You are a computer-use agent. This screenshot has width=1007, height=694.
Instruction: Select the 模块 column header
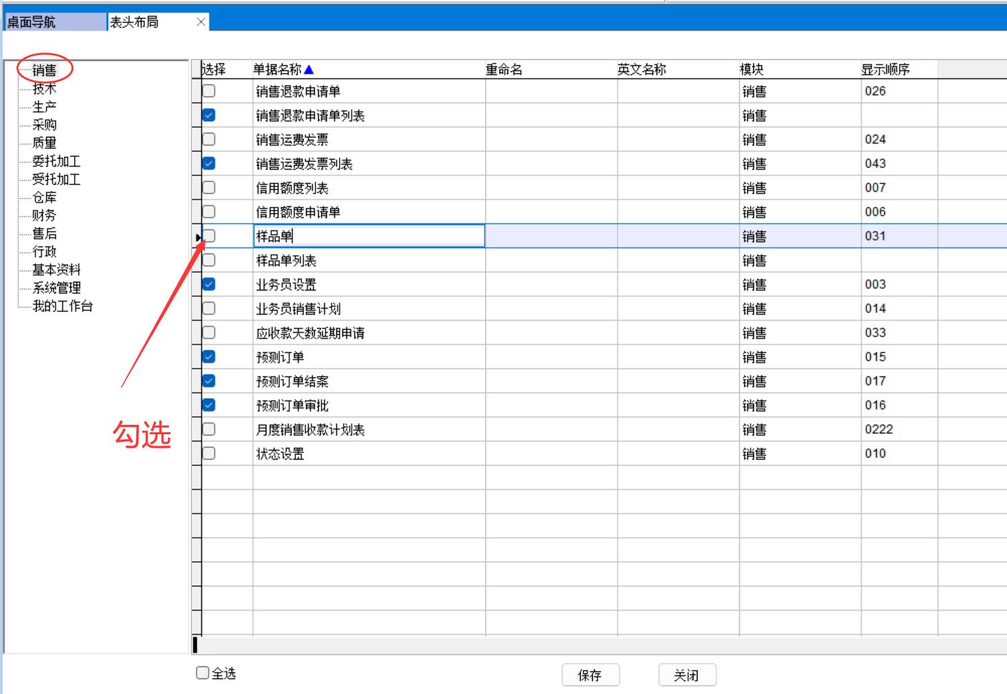752,69
